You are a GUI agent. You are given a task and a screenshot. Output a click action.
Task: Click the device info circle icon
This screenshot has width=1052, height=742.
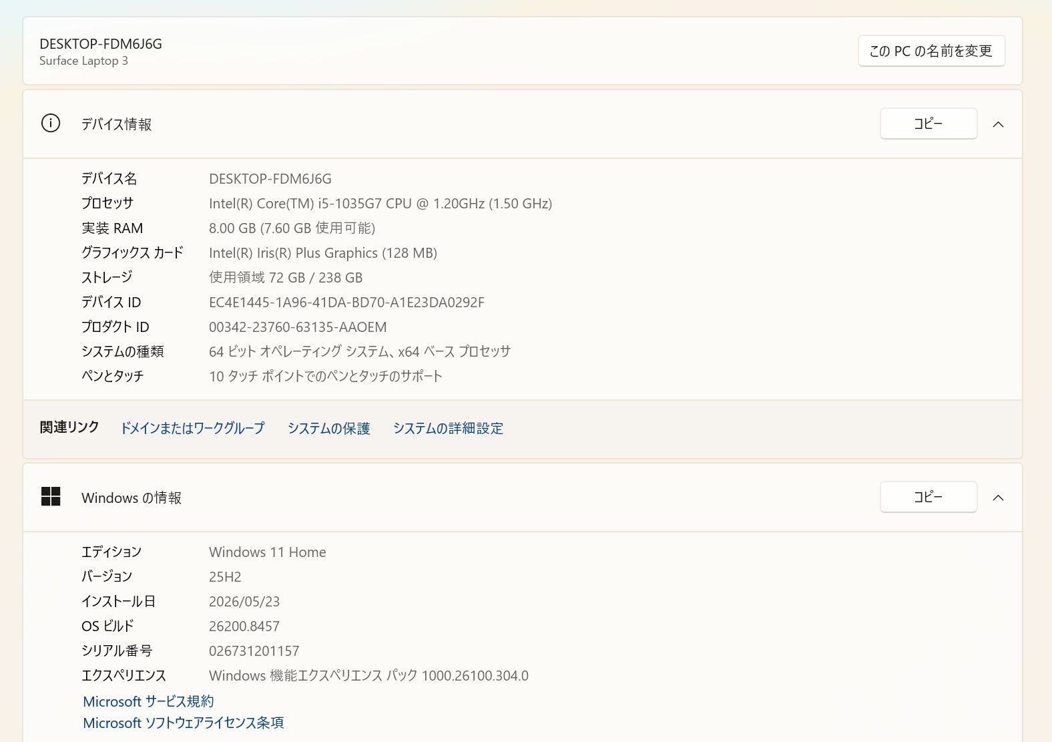tap(51, 124)
